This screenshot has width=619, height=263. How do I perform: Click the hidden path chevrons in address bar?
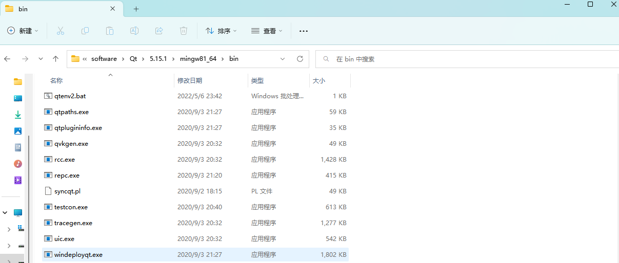(85, 59)
